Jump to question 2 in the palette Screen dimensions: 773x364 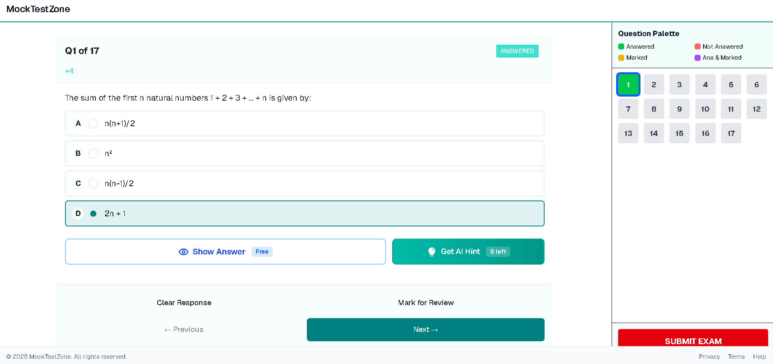(654, 85)
